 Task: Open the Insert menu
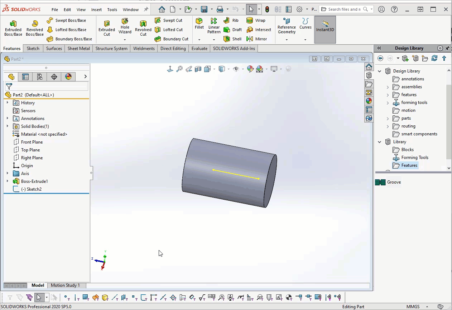[96, 10]
